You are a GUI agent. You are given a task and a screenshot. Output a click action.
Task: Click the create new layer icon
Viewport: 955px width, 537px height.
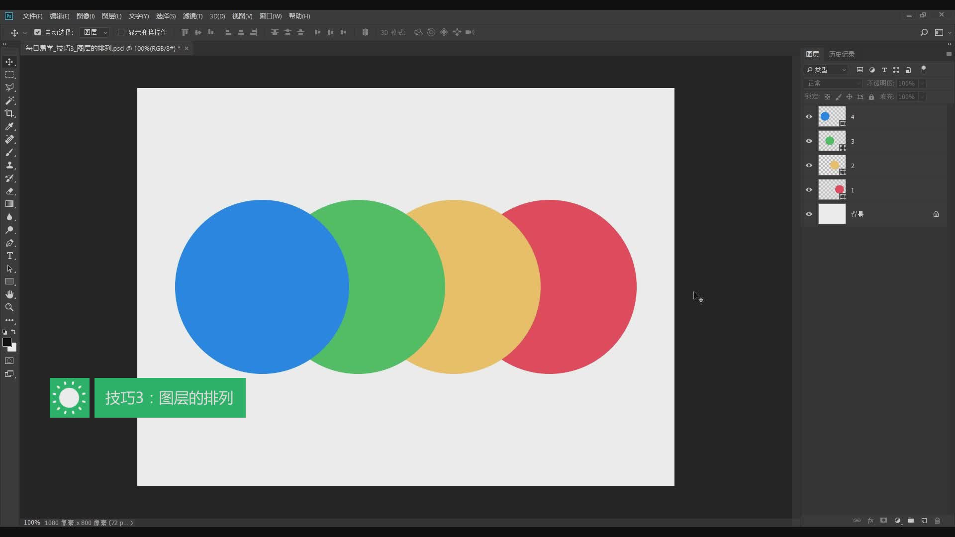coord(924,521)
